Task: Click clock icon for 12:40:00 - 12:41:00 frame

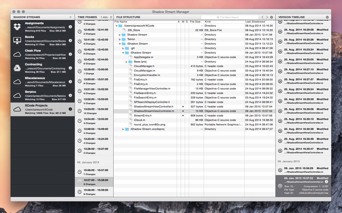Action: 80,32
